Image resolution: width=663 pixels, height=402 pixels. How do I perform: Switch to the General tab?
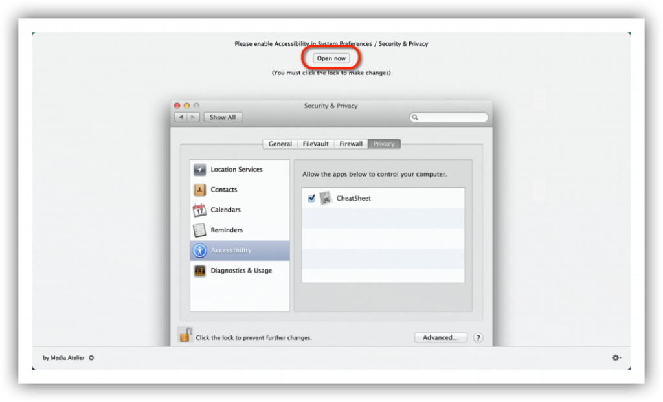[280, 144]
